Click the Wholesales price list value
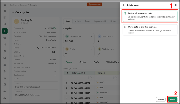 (x=51, y=32)
